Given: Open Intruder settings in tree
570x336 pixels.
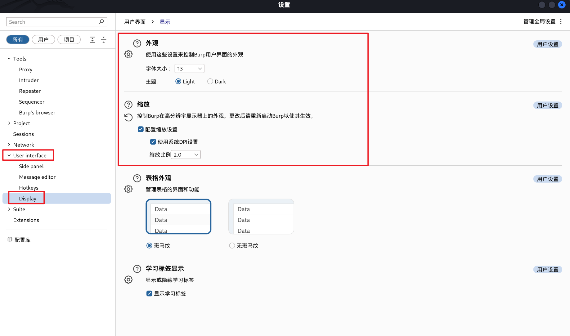Looking at the screenshot, I should 29,80.
